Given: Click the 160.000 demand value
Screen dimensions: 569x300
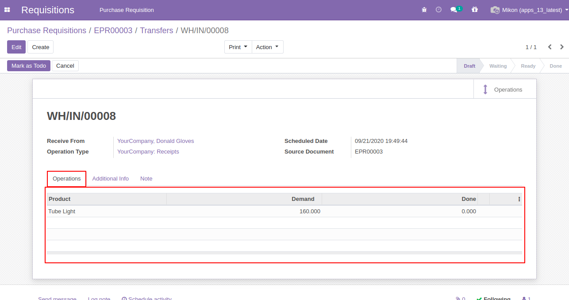Looking at the screenshot, I should [310, 212].
